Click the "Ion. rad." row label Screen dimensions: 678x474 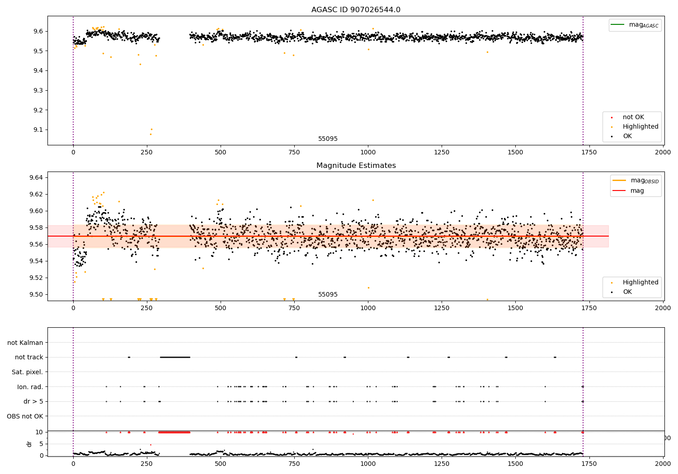click(x=30, y=387)
